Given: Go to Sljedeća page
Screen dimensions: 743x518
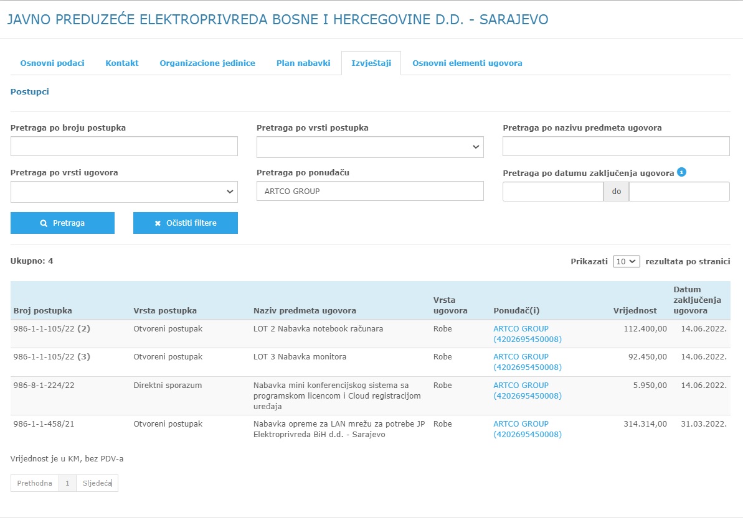Looking at the screenshot, I should click(97, 483).
